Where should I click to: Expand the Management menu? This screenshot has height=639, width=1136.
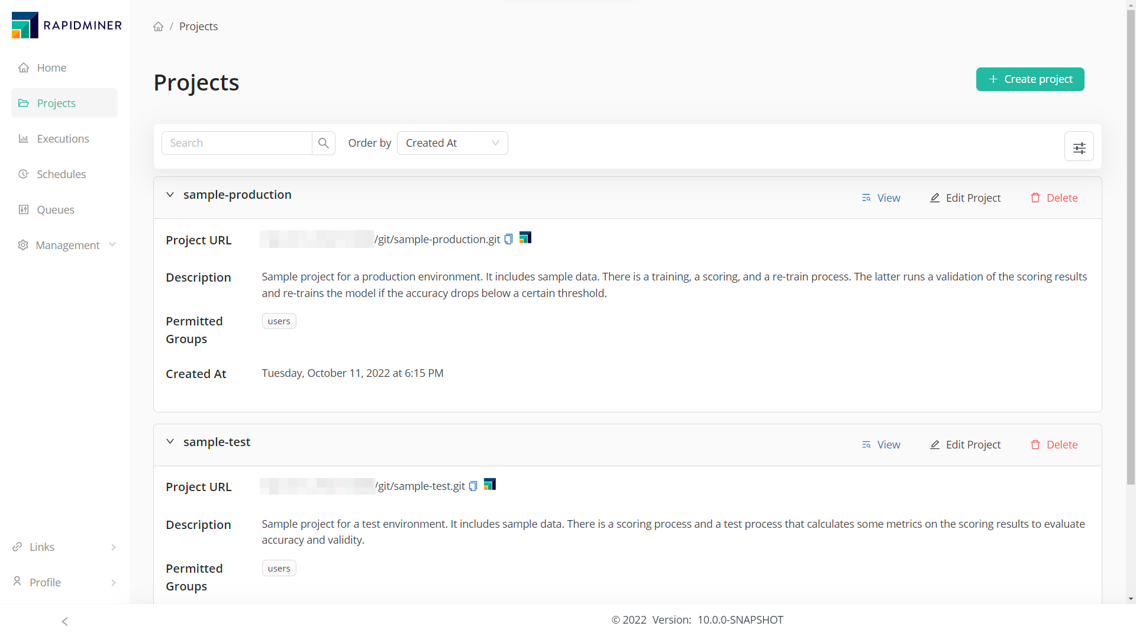67,245
